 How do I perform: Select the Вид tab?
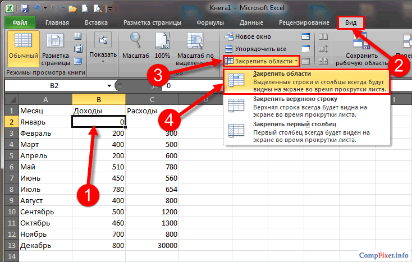[x=351, y=22]
